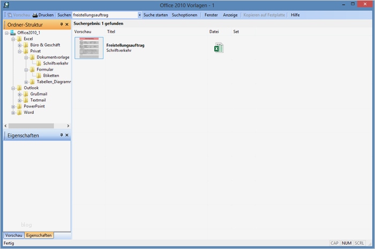Click the NUM status bar indicator
Screen dimensions: 375x249
(347, 243)
